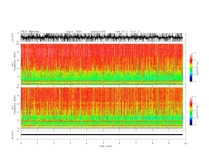Click the "-7" label on ch.1 color bar
The height and width of the screenshot is (161, 209).
(x=195, y=82)
